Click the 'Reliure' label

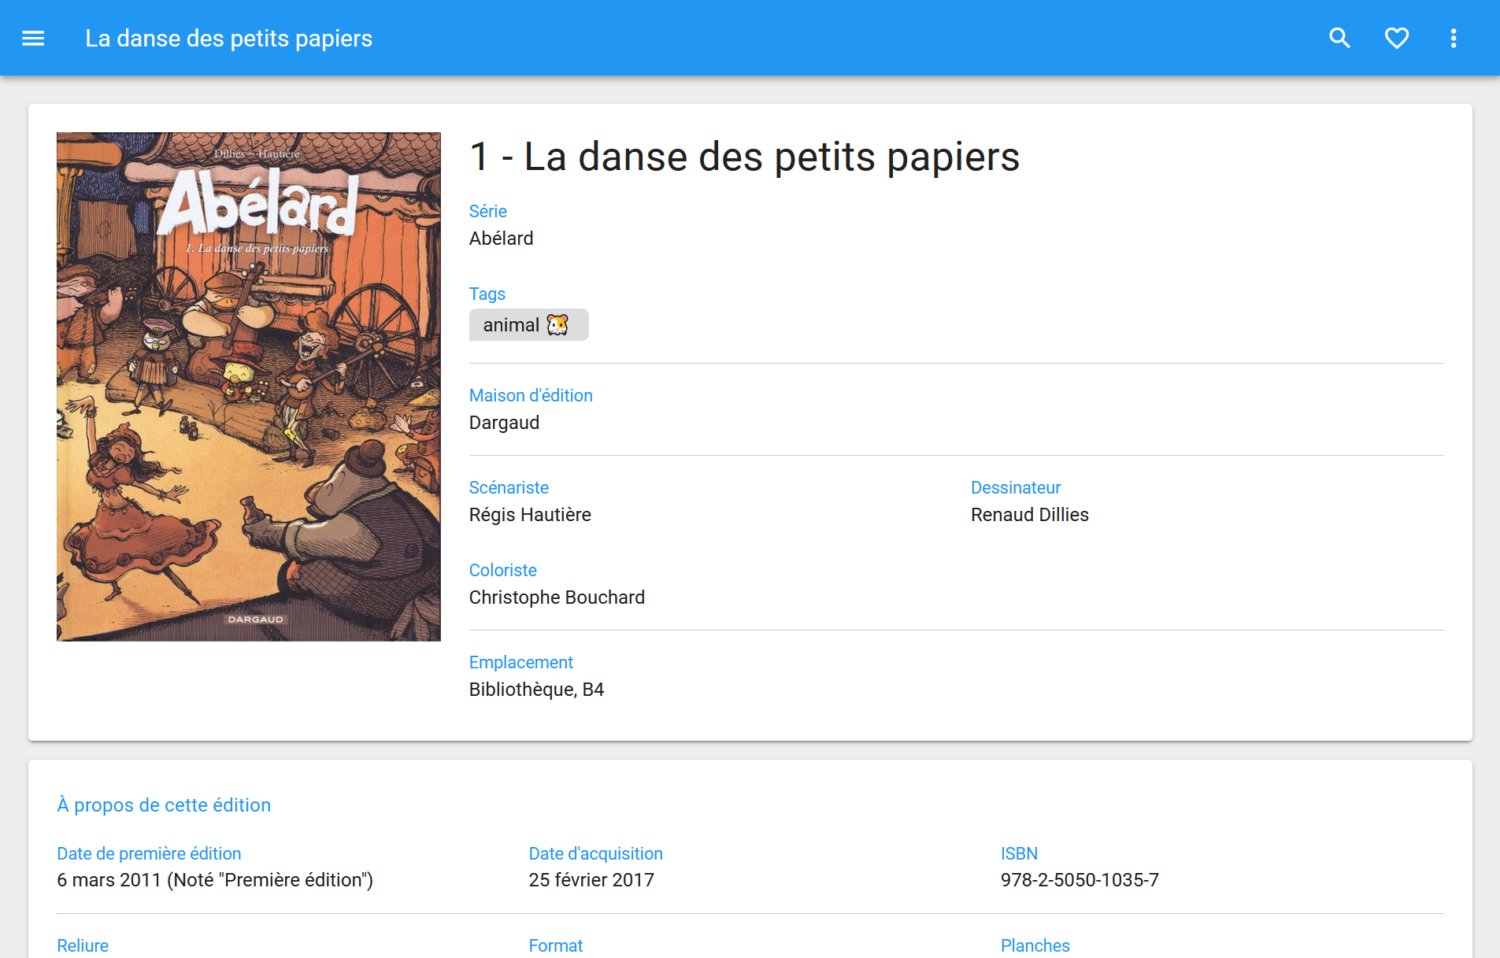83,945
